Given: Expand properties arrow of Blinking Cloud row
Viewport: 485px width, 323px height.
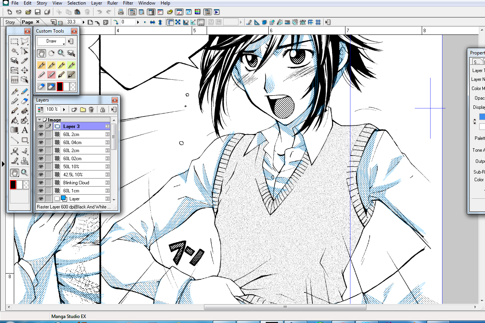Looking at the screenshot, I should [108, 182].
